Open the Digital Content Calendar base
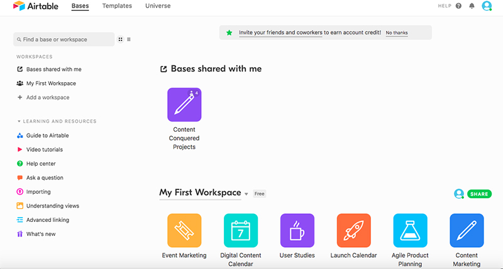Viewport: 503px width, 269px height. (x=241, y=230)
